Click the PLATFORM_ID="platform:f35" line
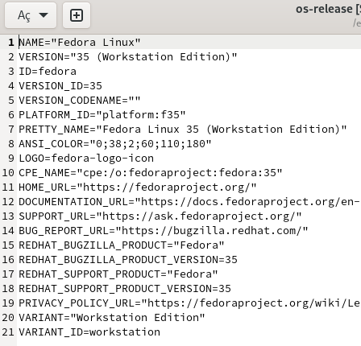The width and height of the screenshot is (361, 346). coord(102,115)
